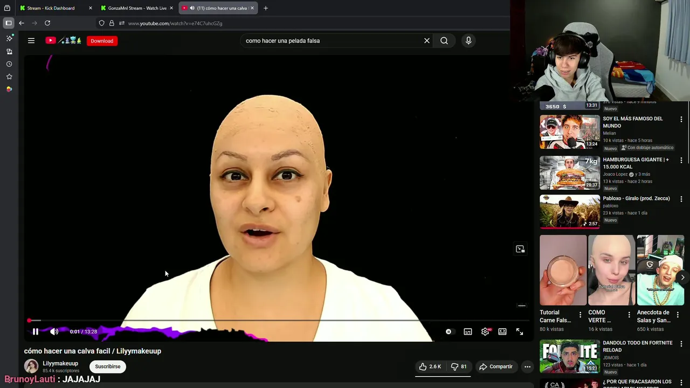
Task: Go back to the previous page
Action: 22,23
